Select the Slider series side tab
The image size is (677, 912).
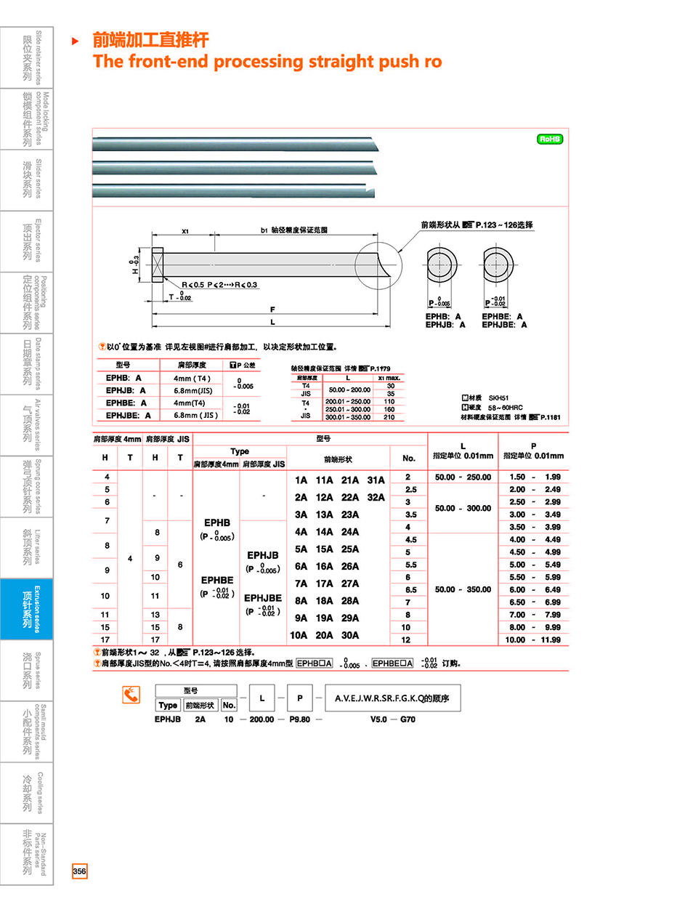coord(26,180)
